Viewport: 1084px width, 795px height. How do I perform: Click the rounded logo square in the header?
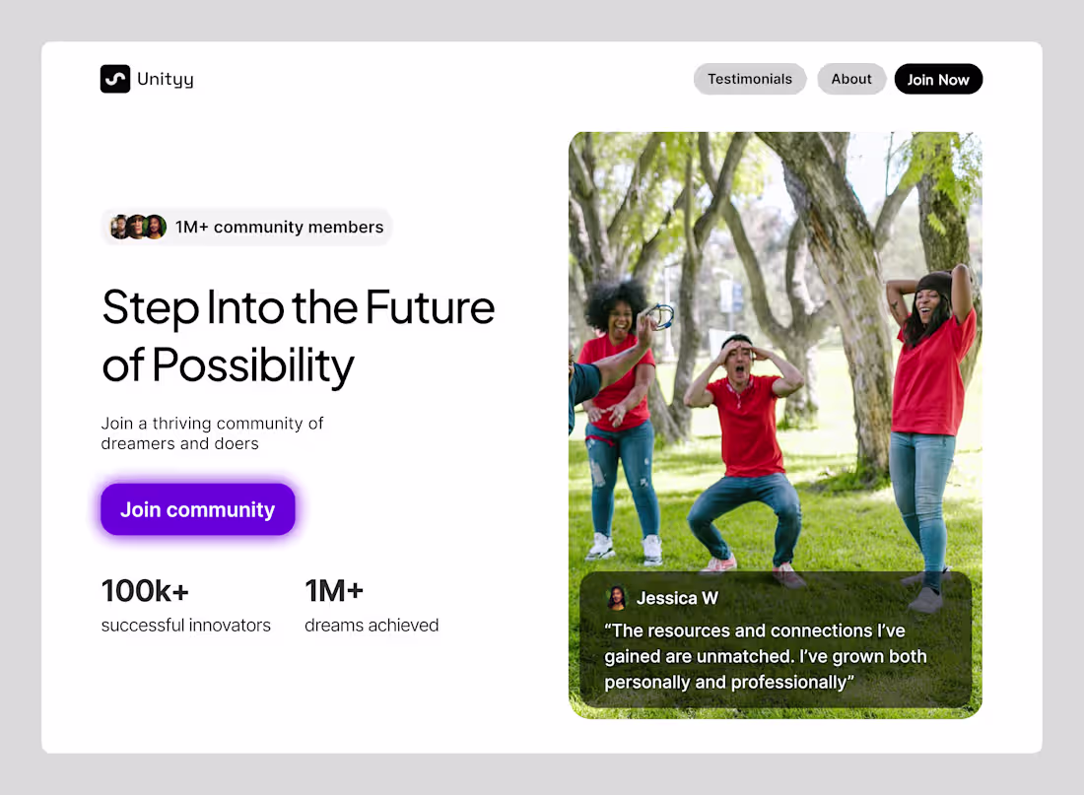115,79
